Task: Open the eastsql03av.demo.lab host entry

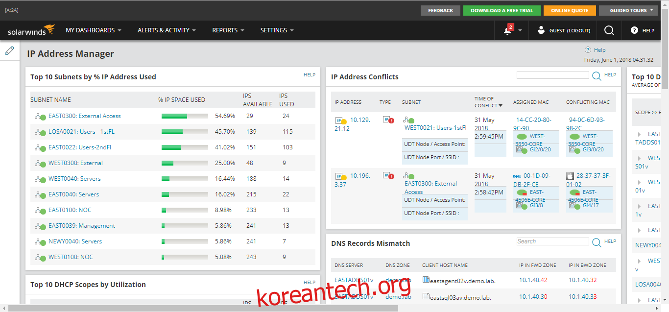Action: tap(460, 297)
